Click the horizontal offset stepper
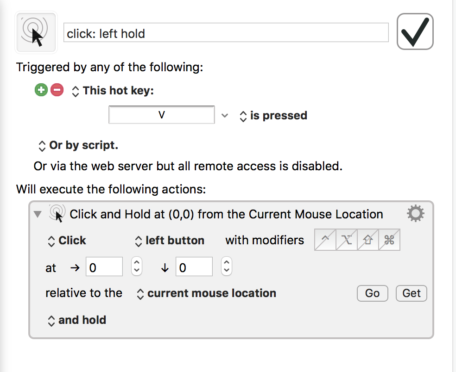The height and width of the screenshot is (372, 456). click(x=136, y=267)
